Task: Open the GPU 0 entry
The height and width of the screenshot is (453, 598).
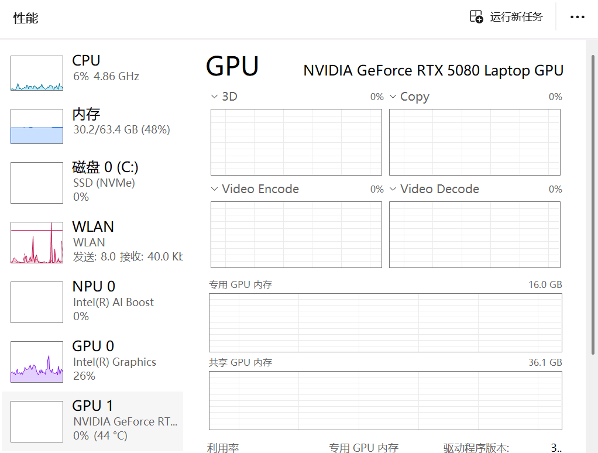Action: click(x=92, y=361)
